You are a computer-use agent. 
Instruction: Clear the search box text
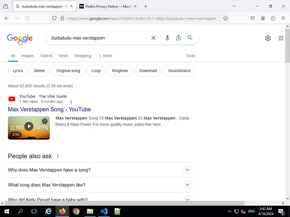[153, 38]
